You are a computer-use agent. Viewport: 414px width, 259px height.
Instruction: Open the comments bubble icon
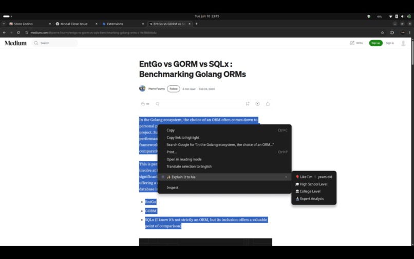(158, 104)
